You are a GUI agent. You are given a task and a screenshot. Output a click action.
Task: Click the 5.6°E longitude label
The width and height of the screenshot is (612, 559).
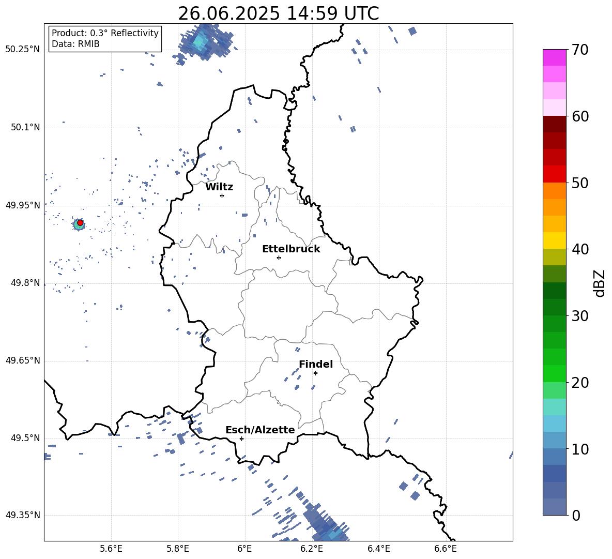point(111,549)
